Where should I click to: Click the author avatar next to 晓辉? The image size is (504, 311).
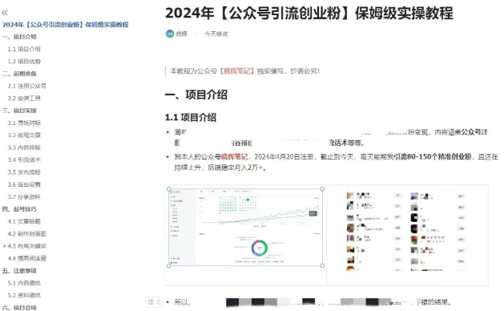coord(170,34)
